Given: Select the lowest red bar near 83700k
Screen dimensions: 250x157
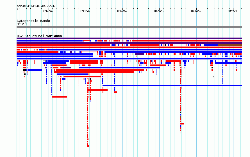Looking at the screenshot, I should point(59,97).
